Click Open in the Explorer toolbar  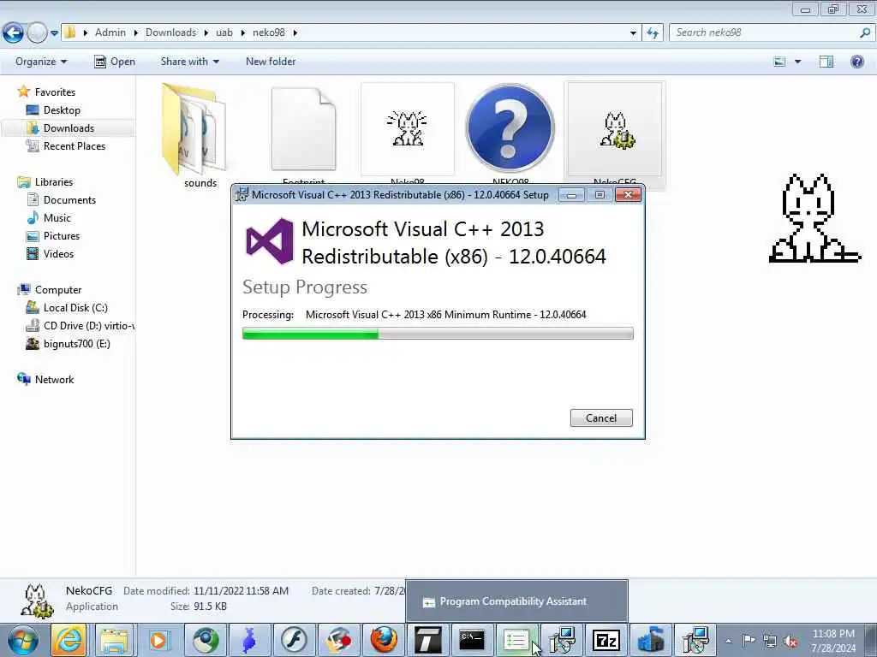coord(115,62)
